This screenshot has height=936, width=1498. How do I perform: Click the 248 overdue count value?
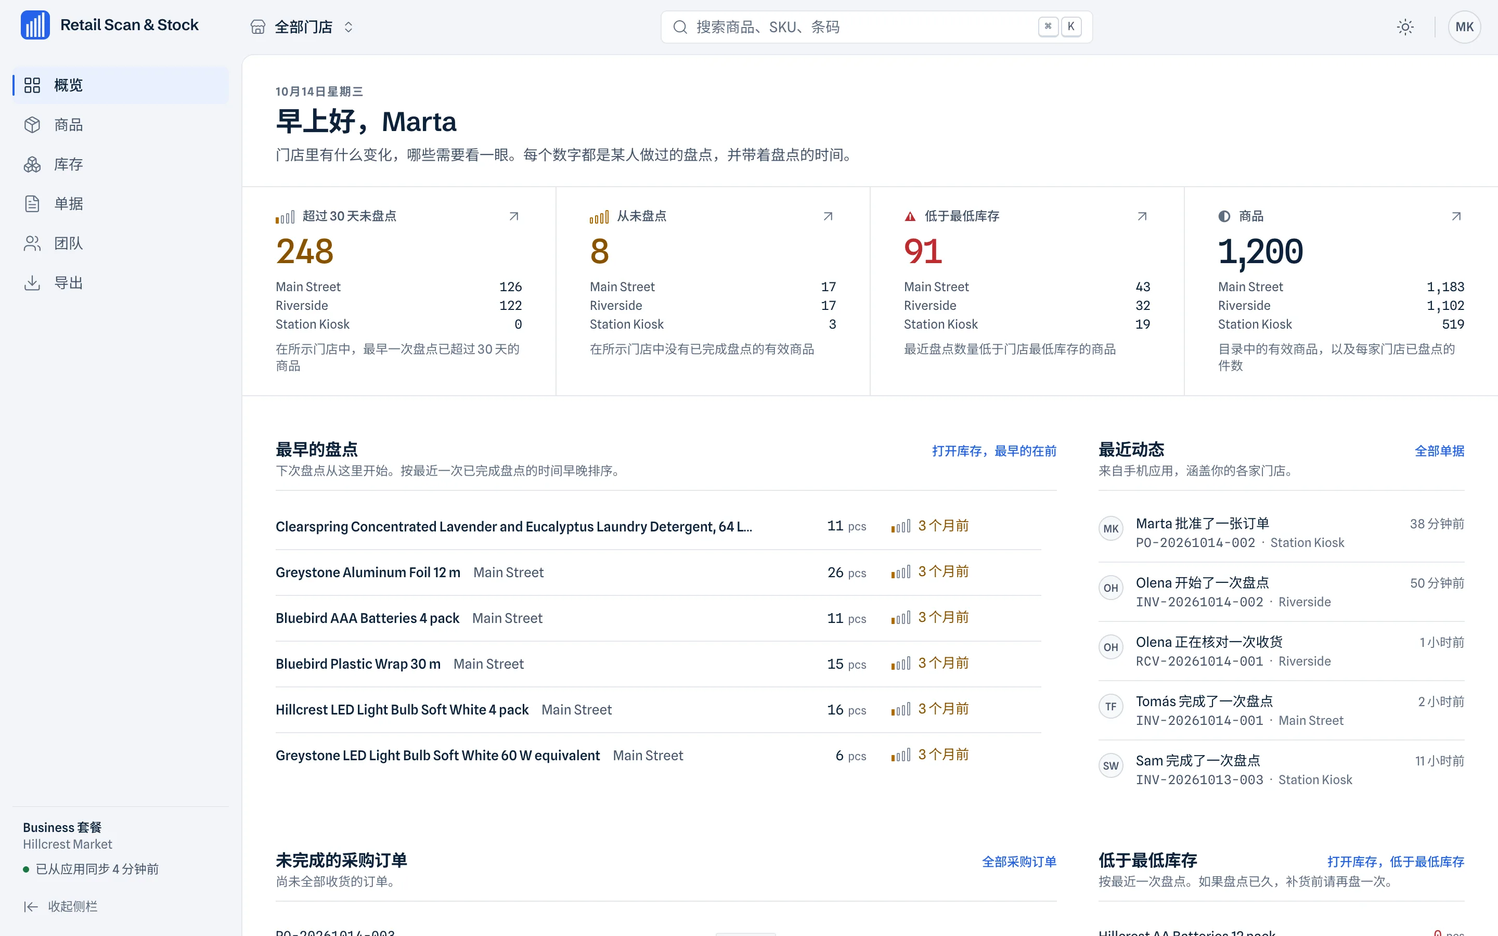305,251
